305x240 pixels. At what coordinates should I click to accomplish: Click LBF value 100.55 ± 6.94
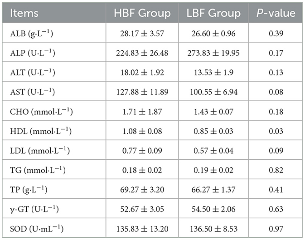click(212, 92)
